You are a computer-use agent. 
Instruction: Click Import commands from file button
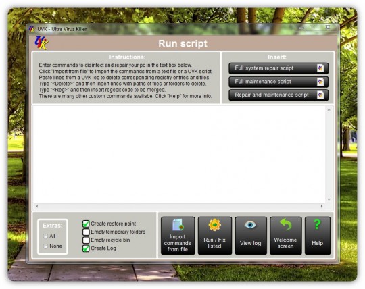pos(178,236)
